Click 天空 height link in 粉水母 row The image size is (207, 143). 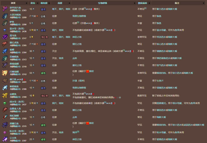click(x=54, y=133)
